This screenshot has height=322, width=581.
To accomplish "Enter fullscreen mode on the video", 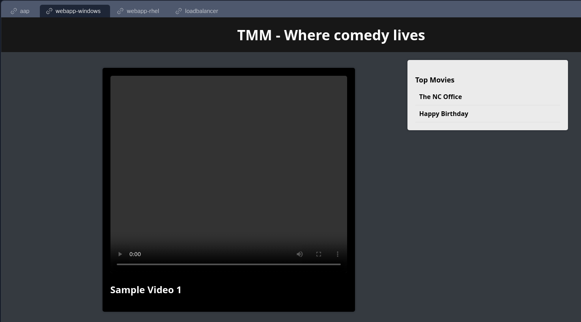I will (319, 254).
